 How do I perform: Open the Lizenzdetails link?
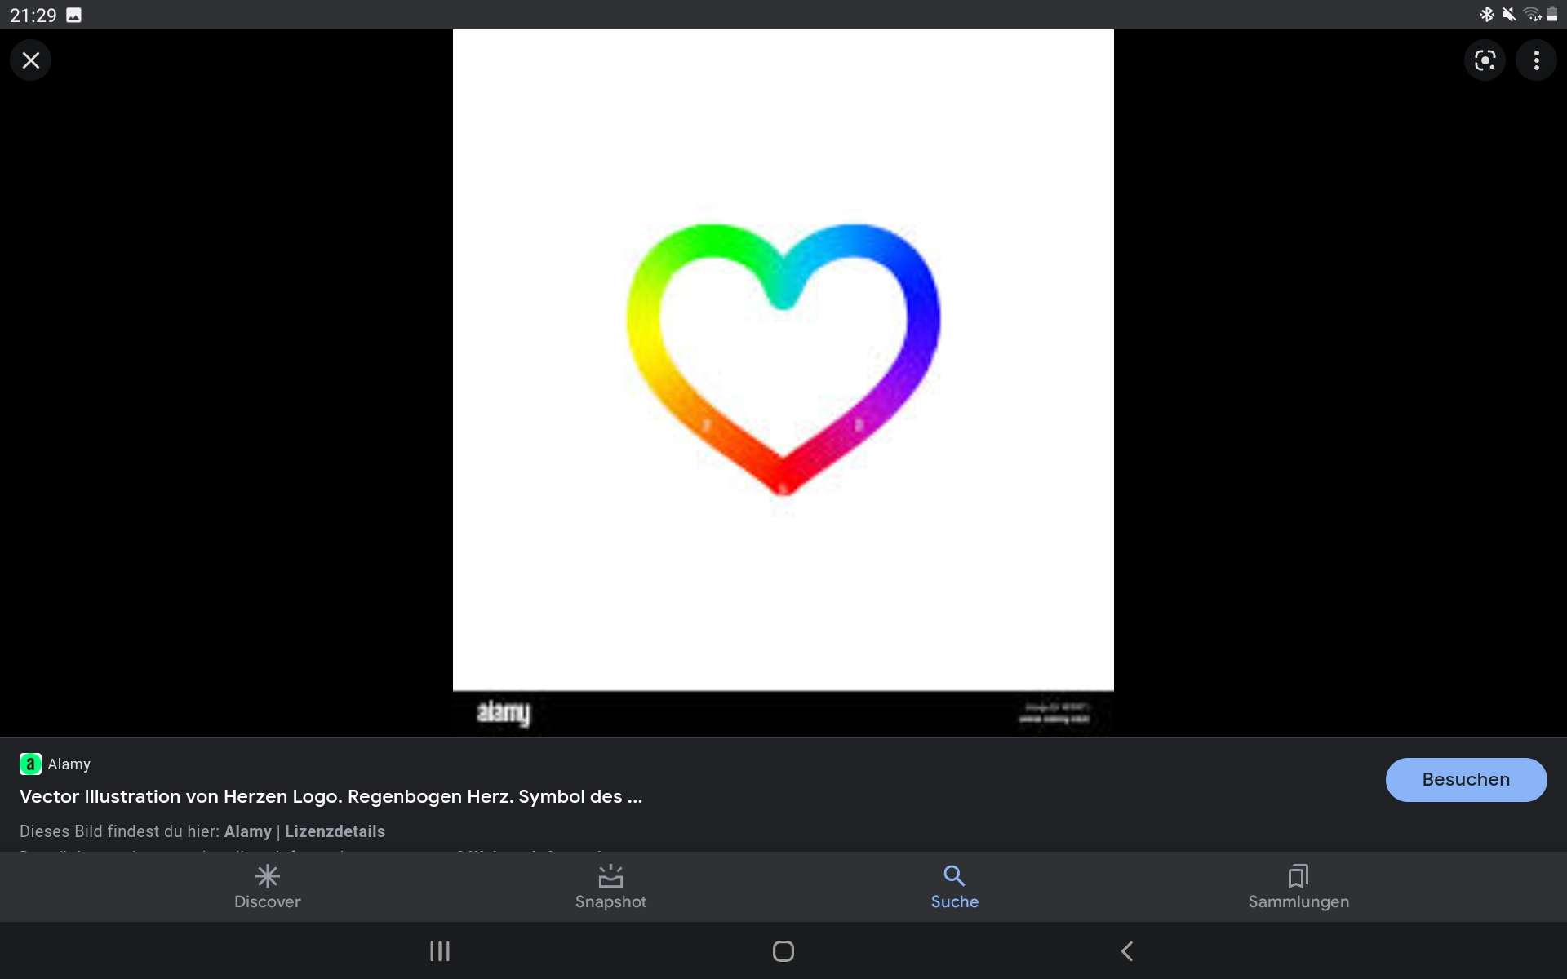[335, 831]
